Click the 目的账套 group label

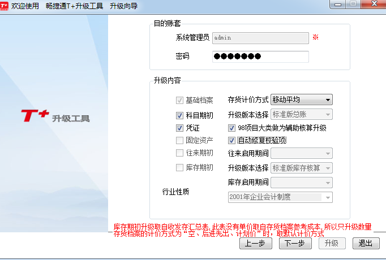pos(167,23)
